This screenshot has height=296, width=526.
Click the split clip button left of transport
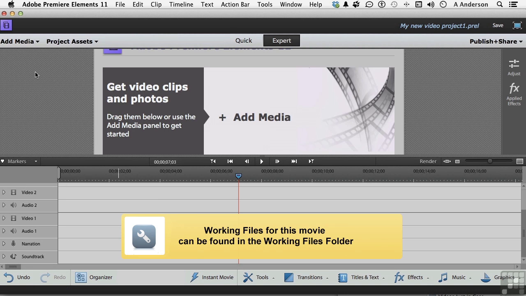coord(213,162)
